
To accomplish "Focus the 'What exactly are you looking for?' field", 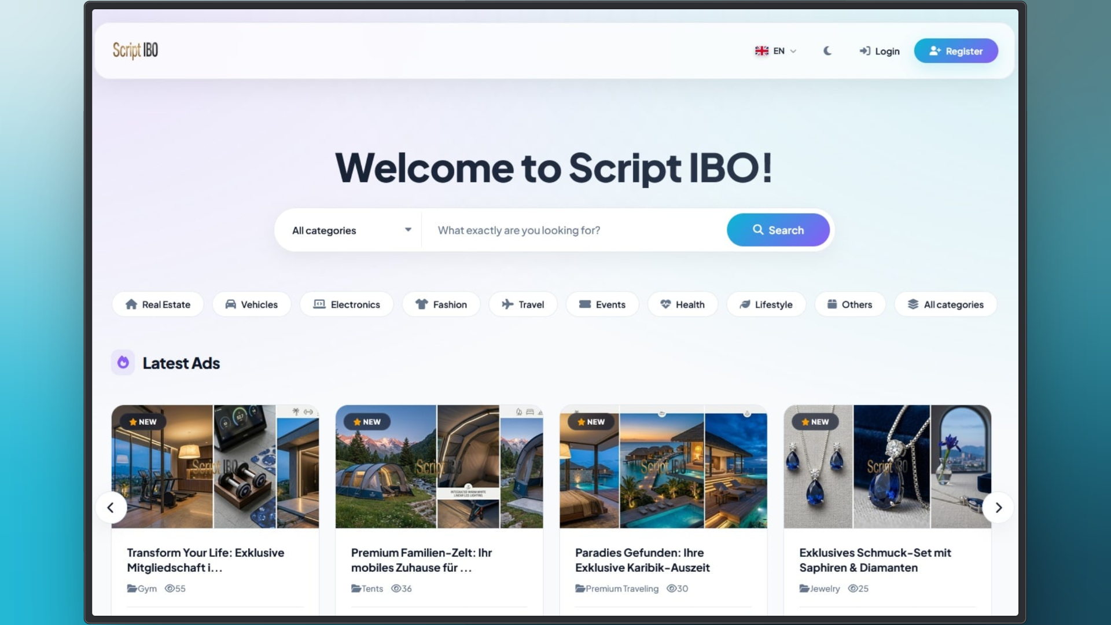I will click(x=574, y=230).
